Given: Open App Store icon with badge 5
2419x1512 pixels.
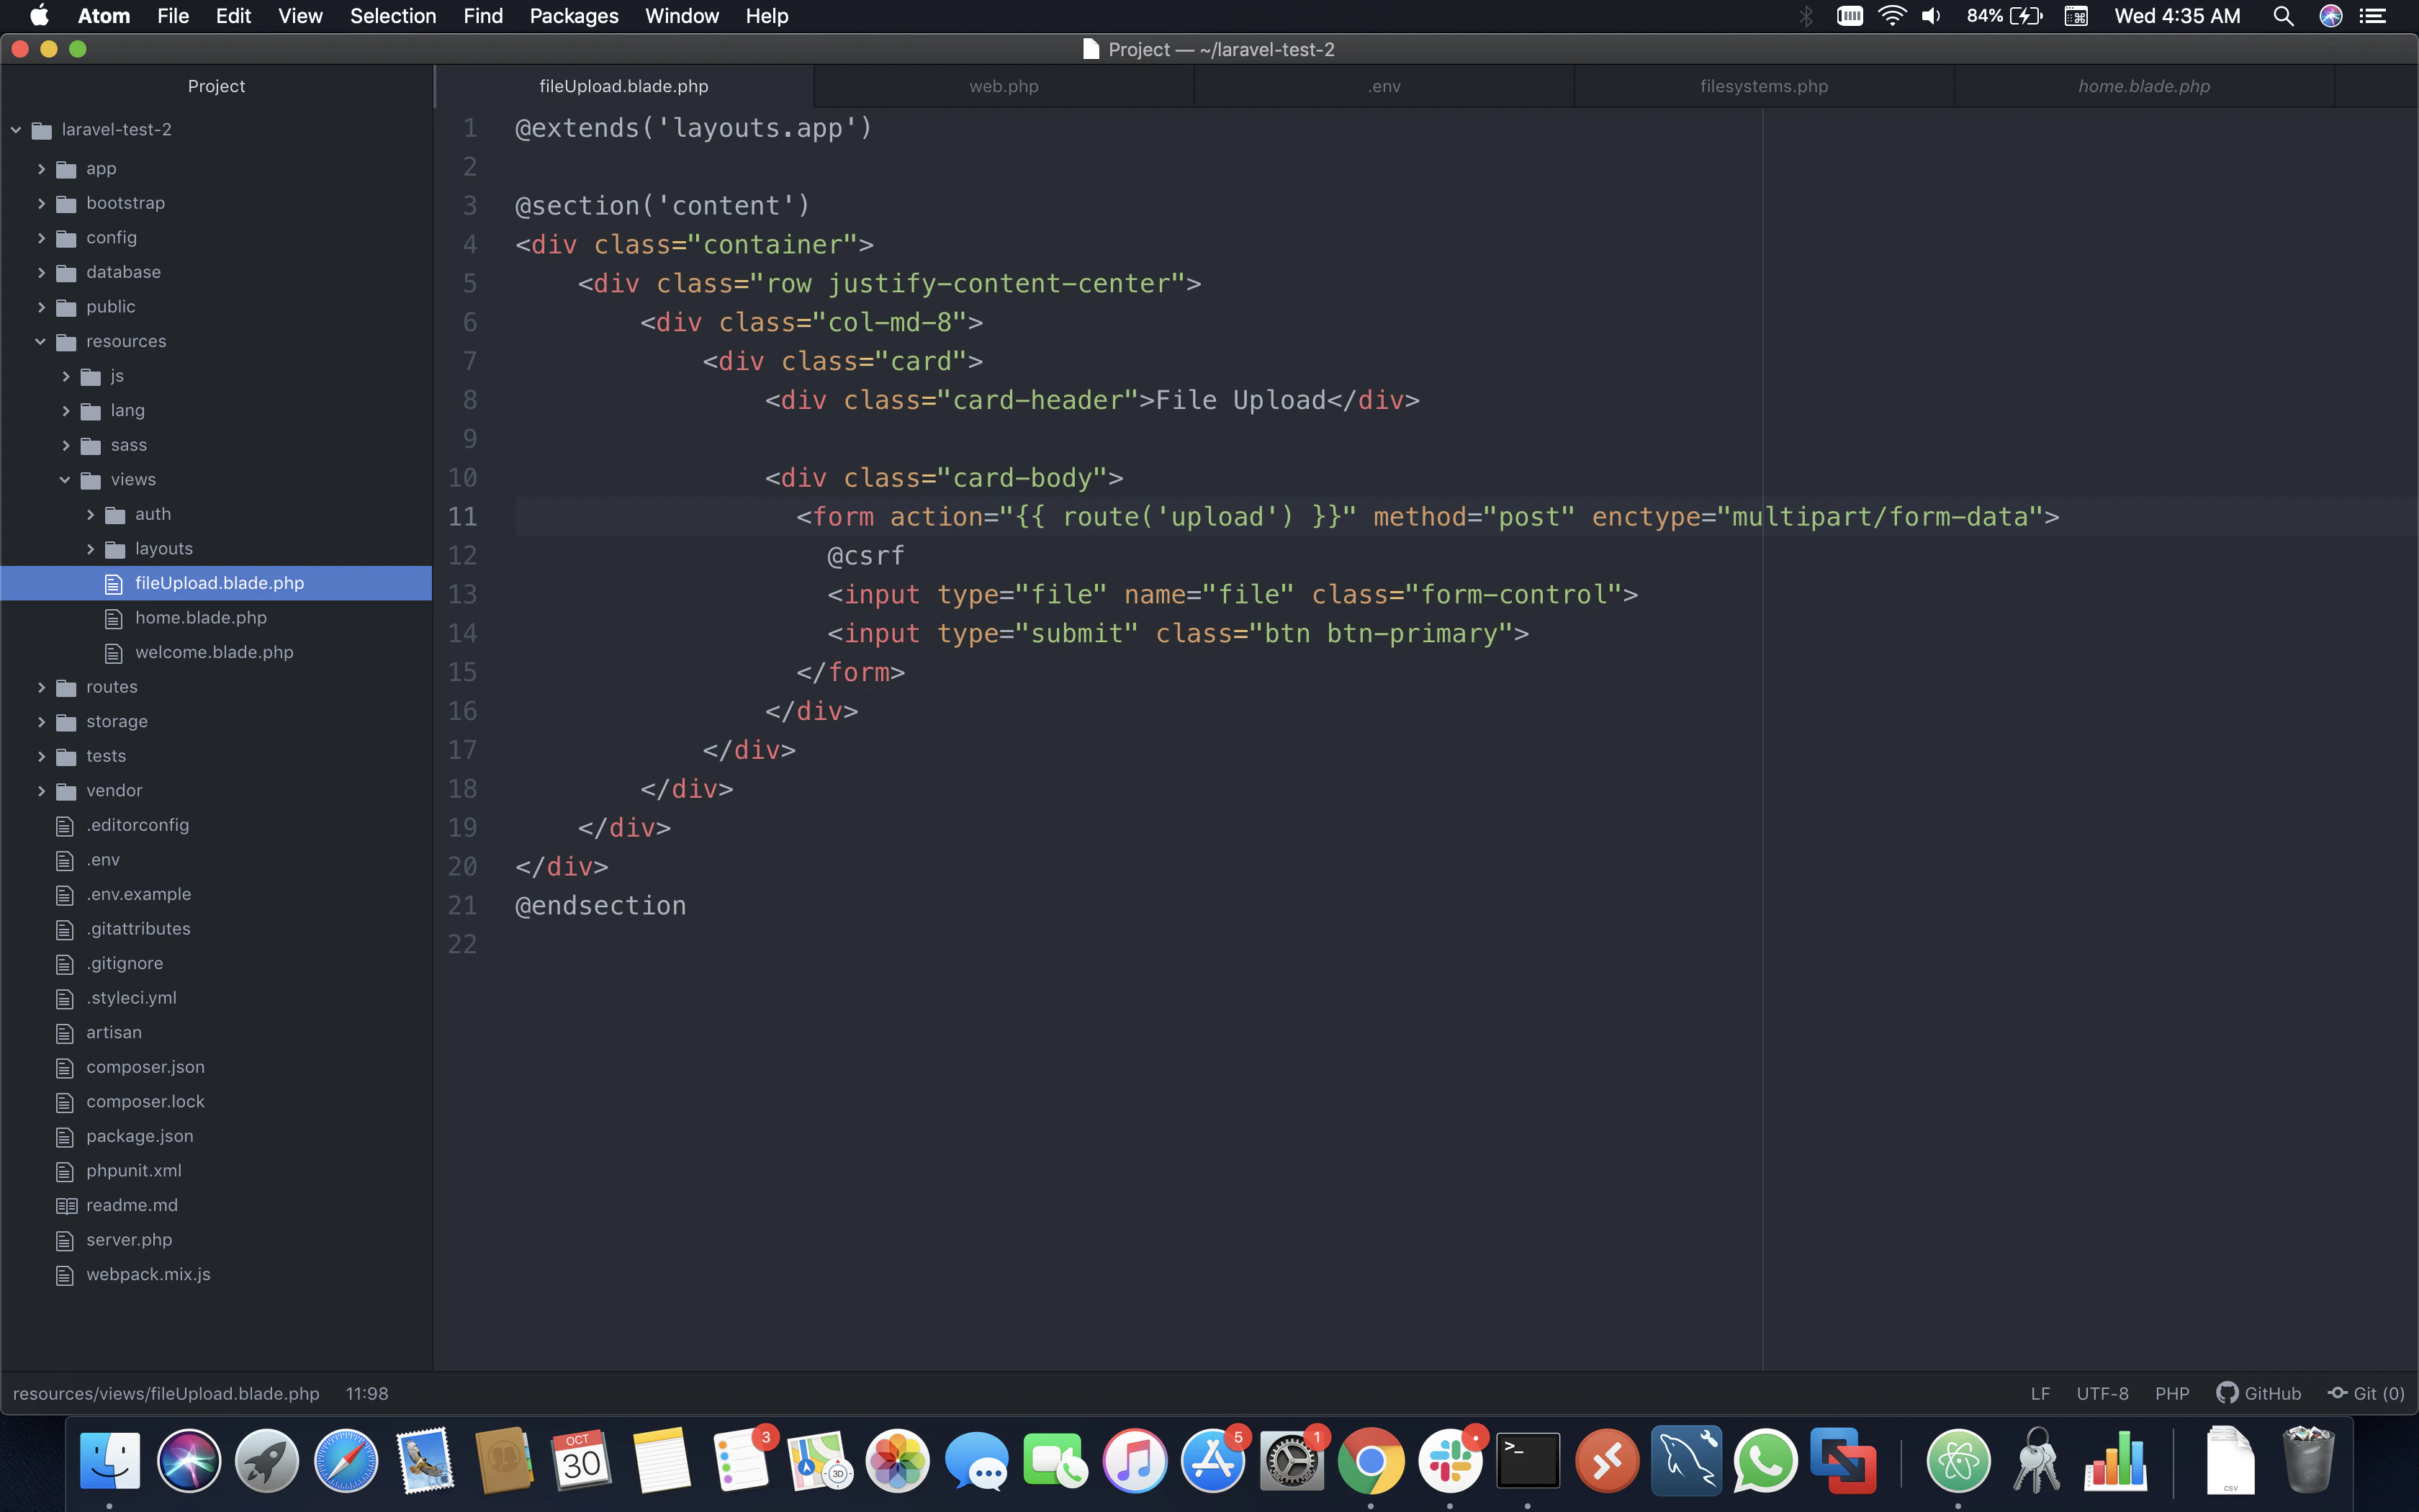Looking at the screenshot, I should 1214,1461.
